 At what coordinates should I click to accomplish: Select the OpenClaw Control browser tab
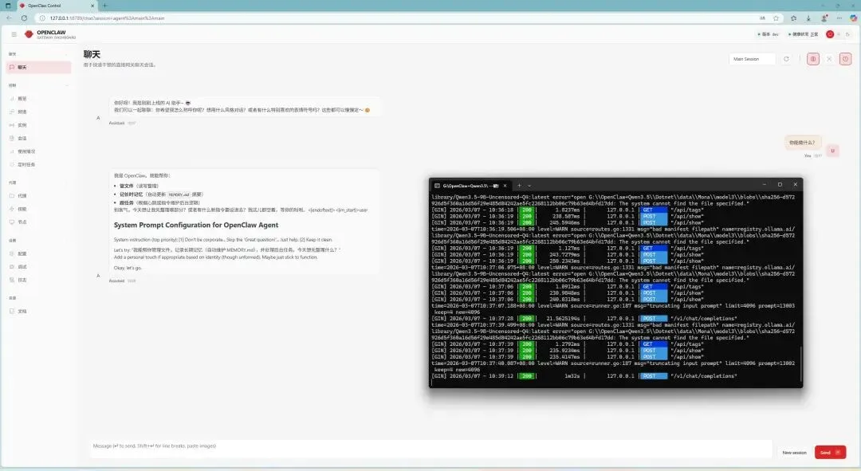pyautogui.click(x=56, y=6)
